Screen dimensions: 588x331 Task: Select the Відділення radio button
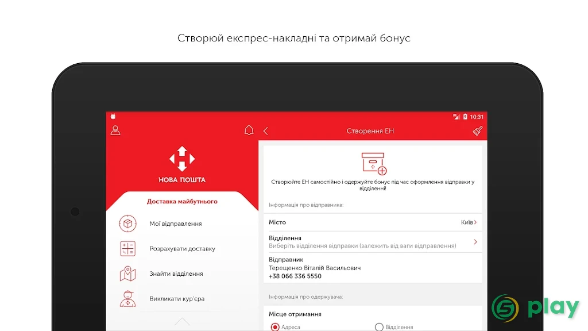pyautogui.click(x=379, y=327)
